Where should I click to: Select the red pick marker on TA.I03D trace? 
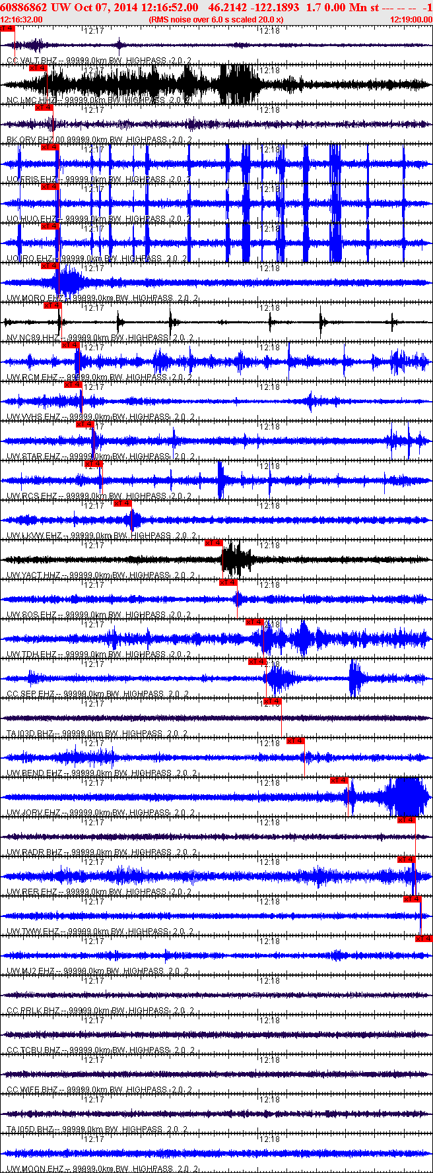click(272, 701)
